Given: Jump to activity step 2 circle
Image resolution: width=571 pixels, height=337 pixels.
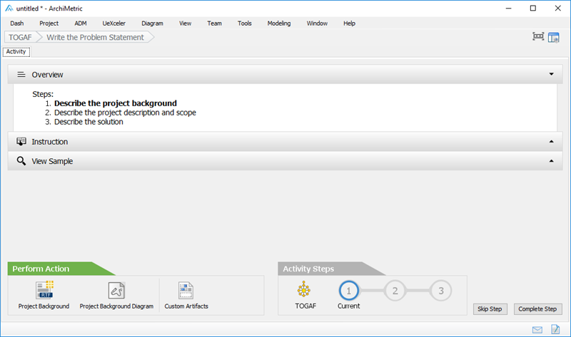Looking at the screenshot, I should point(395,290).
